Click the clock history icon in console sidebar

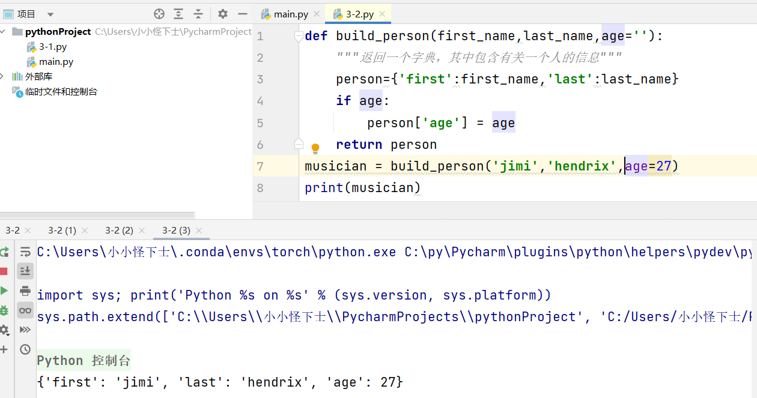coord(25,349)
